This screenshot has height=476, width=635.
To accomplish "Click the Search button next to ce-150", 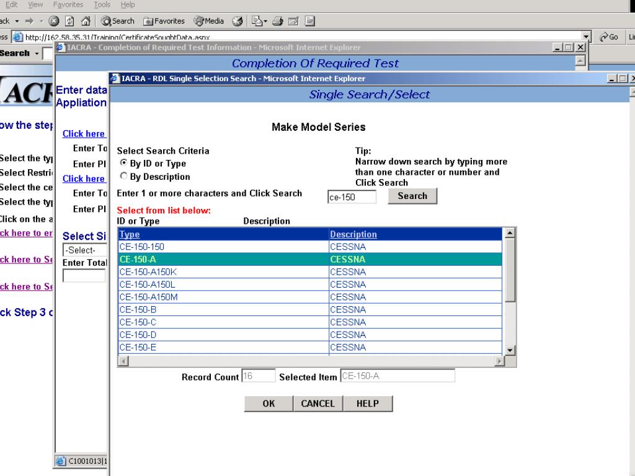I will coord(412,196).
